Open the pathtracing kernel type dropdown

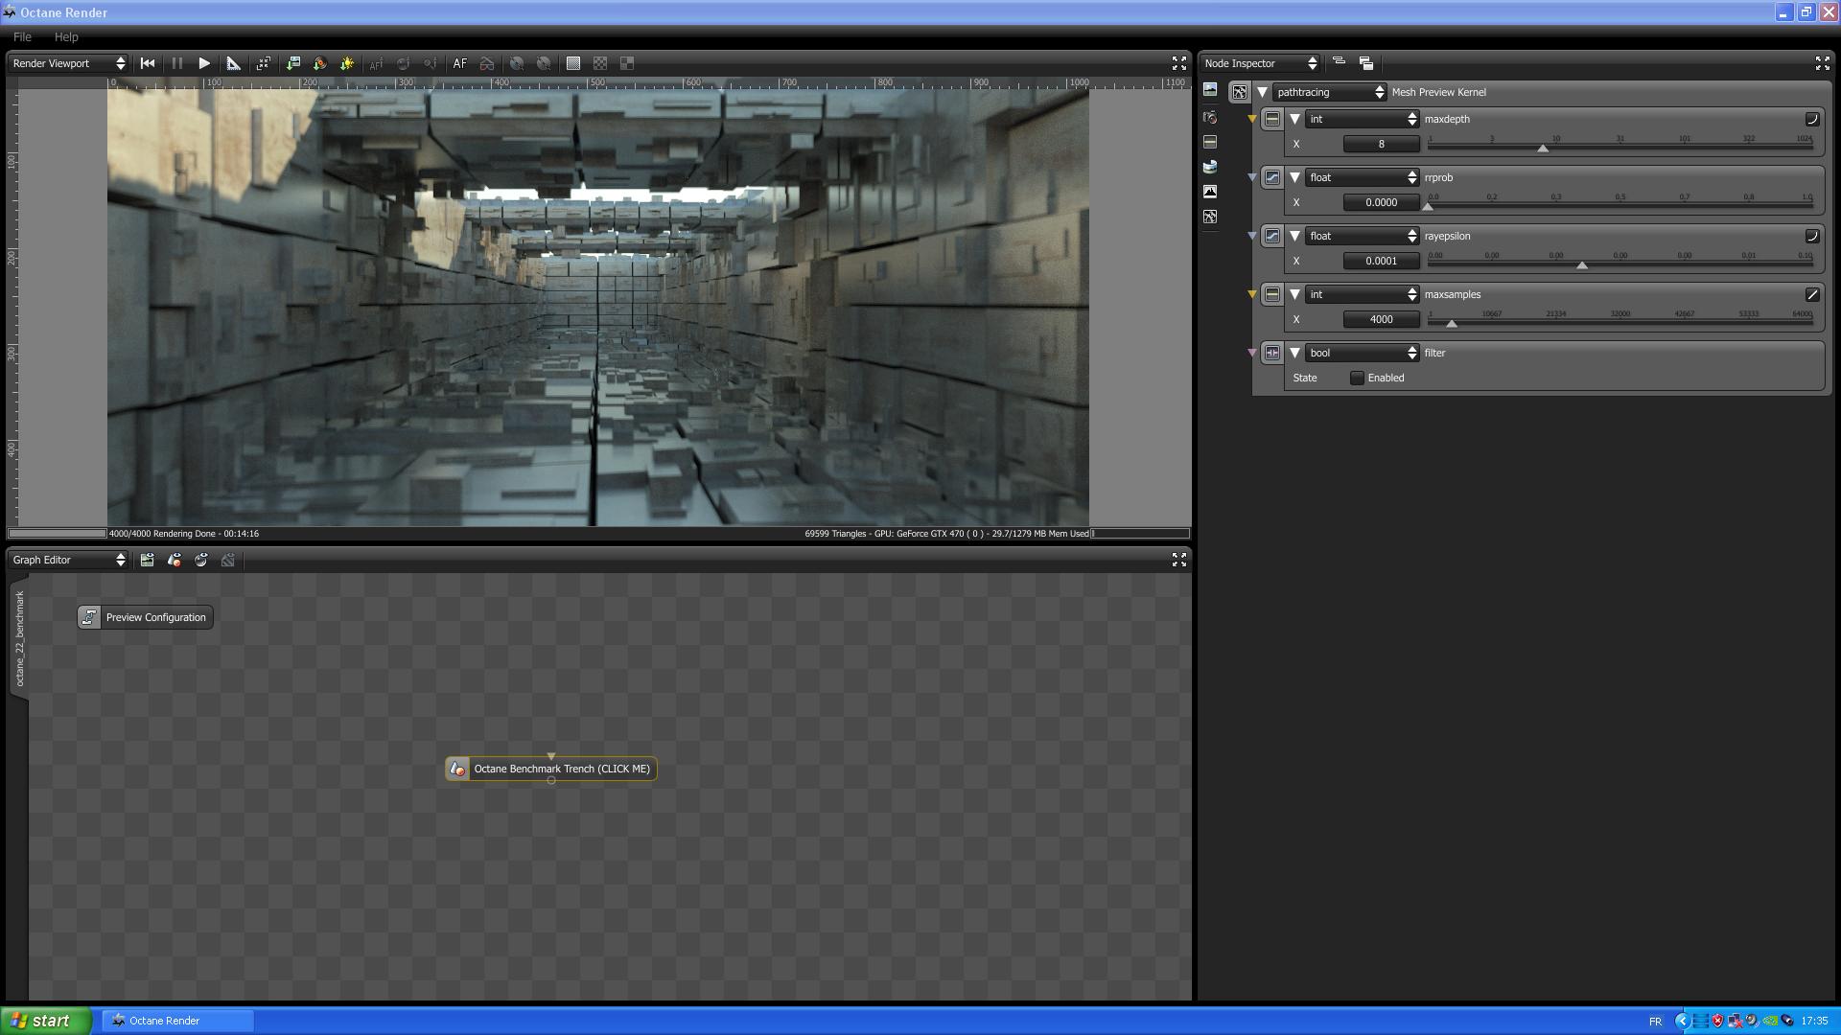[1329, 92]
